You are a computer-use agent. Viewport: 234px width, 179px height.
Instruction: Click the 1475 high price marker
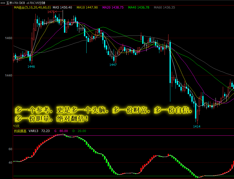coord(51,12)
